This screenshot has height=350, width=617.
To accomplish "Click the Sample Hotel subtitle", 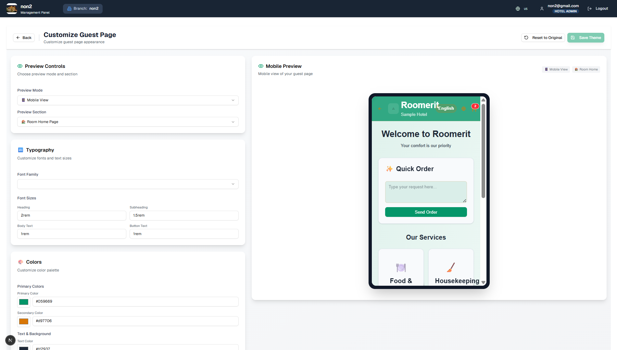I will point(414,114).
